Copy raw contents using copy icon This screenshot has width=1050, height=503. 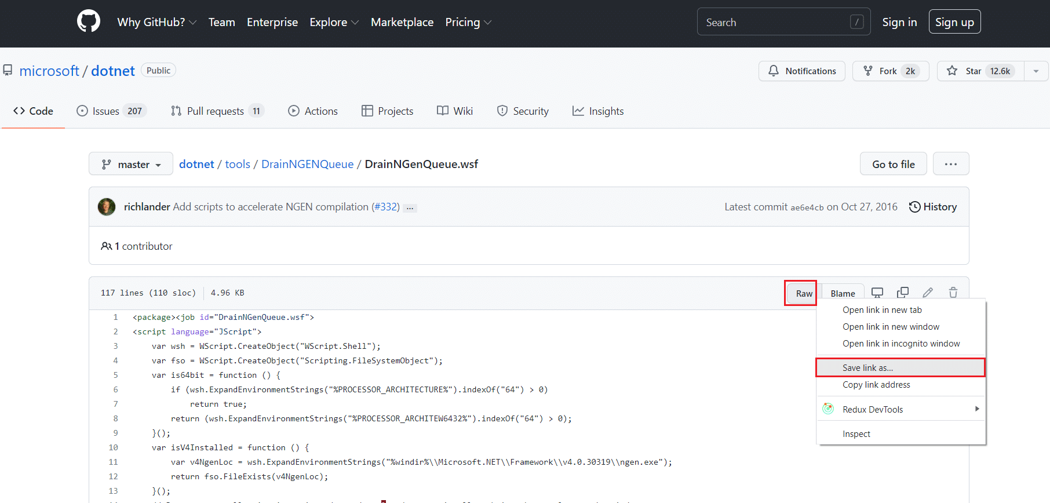click(x=902, y=293)
